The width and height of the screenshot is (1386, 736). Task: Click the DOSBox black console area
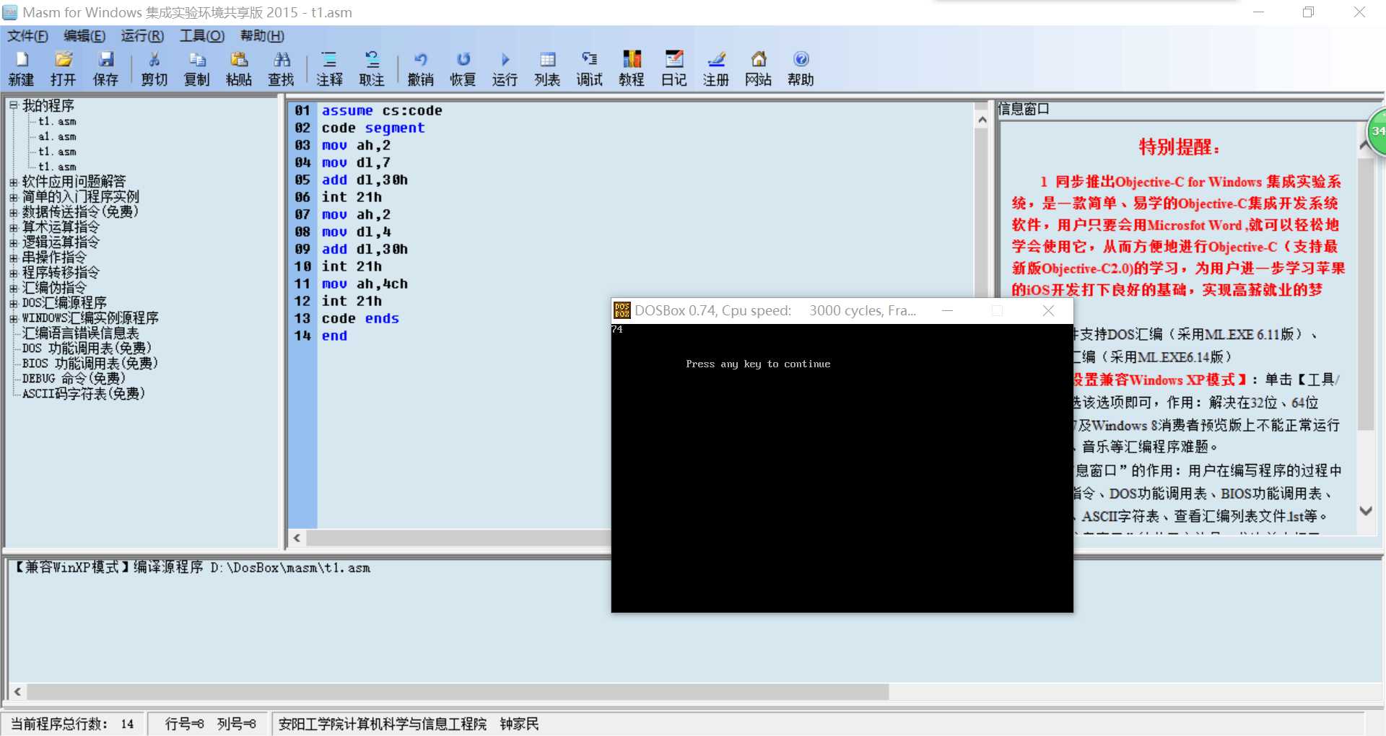pos(842,468)
